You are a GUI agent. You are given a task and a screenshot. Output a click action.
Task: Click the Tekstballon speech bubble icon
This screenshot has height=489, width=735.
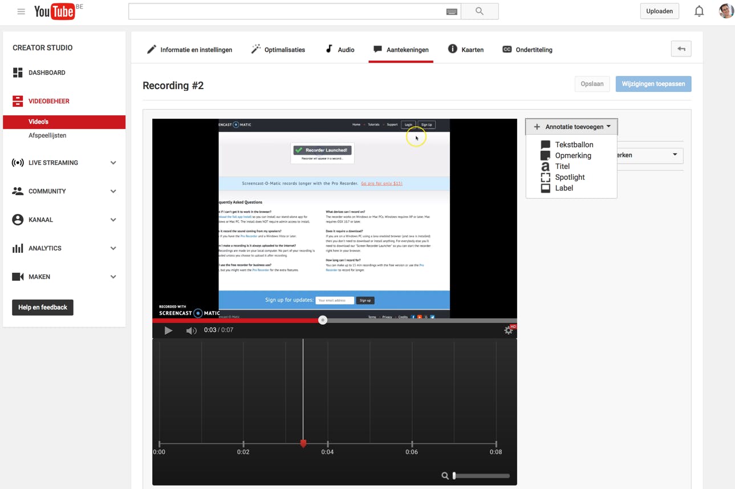546,145
